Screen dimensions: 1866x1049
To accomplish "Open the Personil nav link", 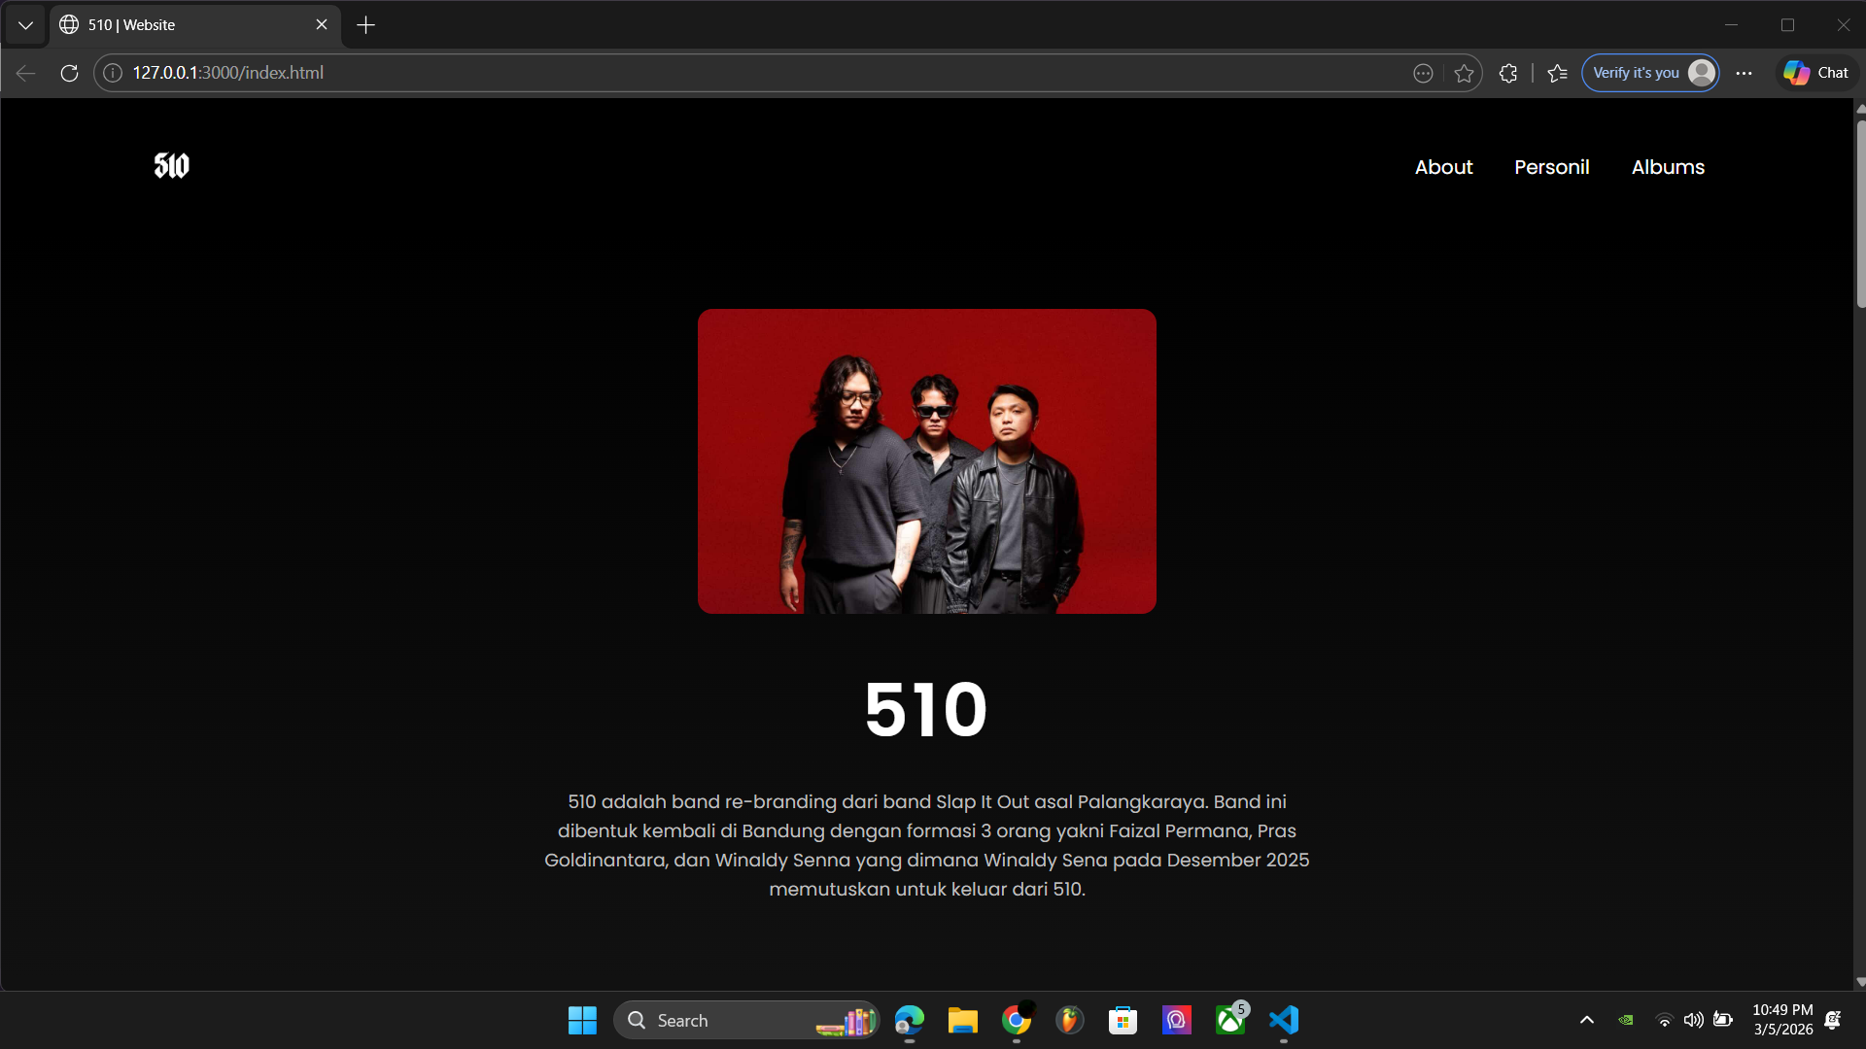I will point(1551,167).
